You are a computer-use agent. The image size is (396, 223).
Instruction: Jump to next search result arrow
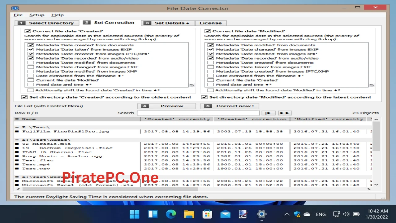click(x=268, y=113)
